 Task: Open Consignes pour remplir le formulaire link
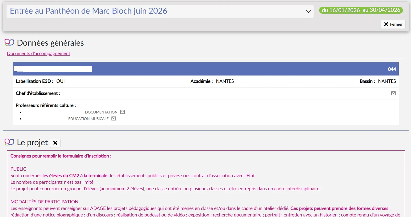(61, 156)
